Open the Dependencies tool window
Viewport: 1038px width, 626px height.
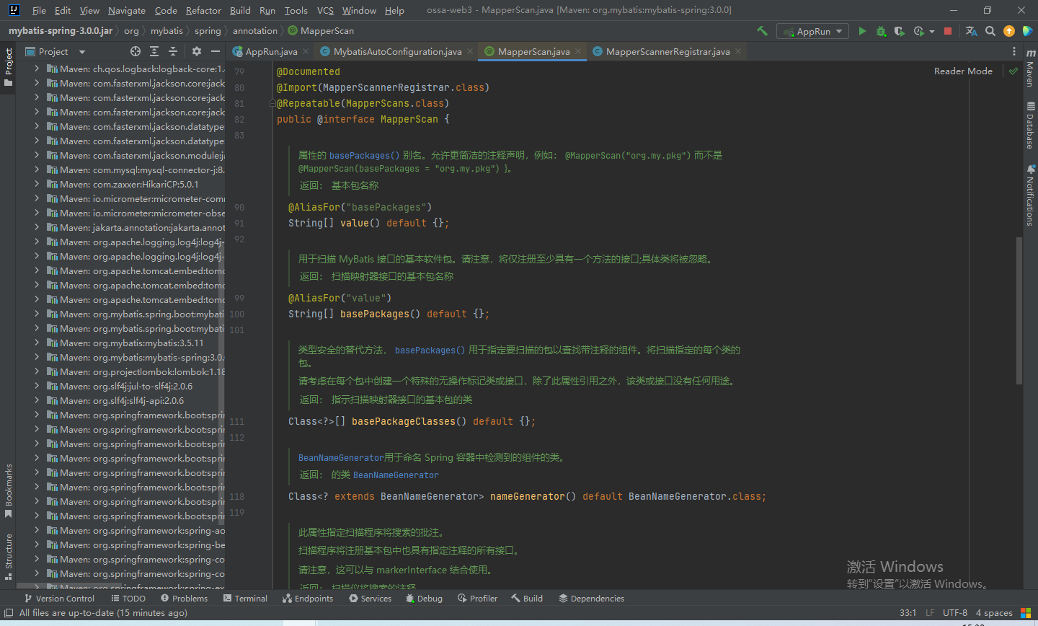[591, 599]
